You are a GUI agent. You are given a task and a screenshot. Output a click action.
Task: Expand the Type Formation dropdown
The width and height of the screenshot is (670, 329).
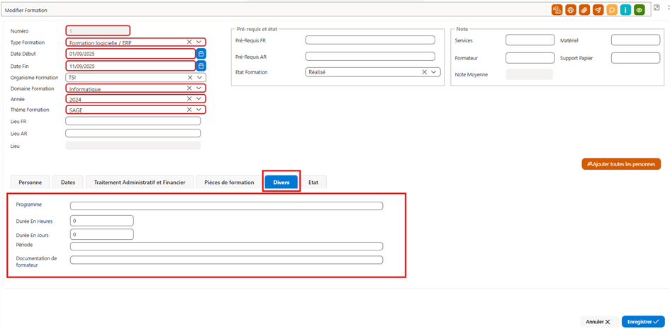coord(199,42)
